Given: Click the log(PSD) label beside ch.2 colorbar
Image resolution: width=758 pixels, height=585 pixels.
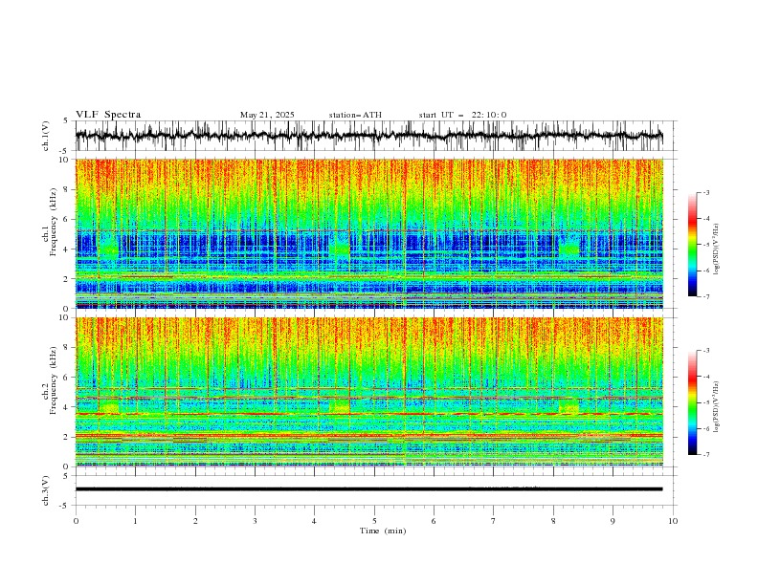Looking at the screenshot, I should (x=717, y=408).
